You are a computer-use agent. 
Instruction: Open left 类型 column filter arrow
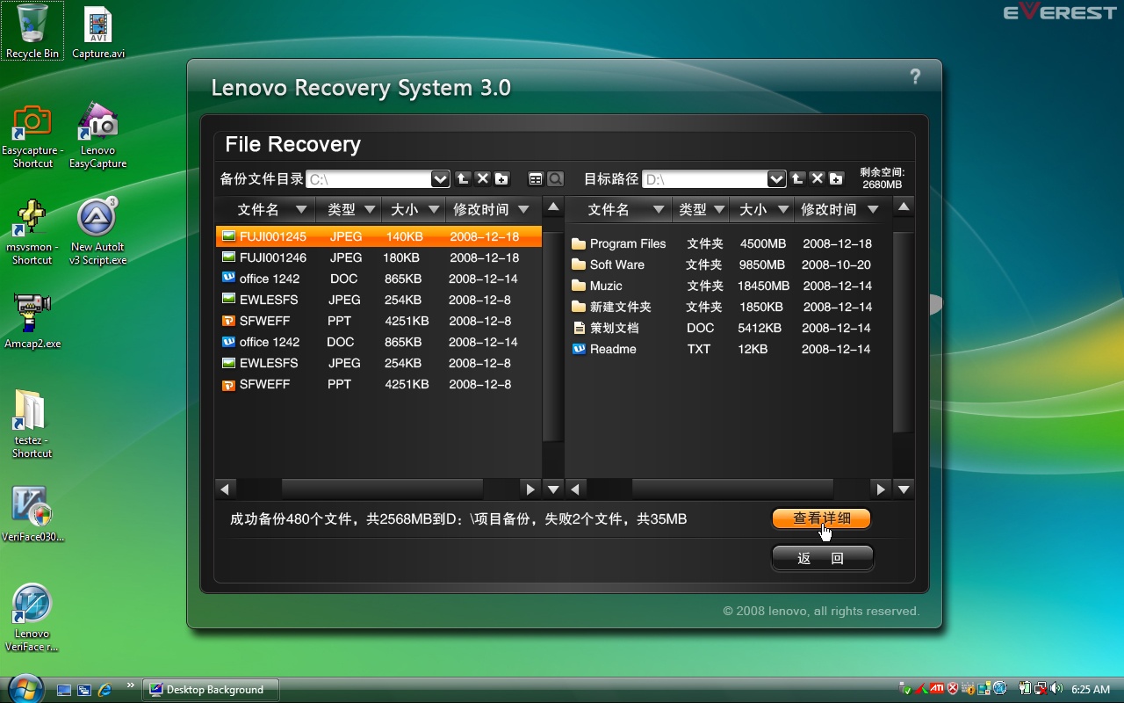[370, 209]
